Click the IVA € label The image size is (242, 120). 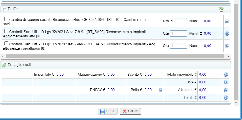click(x=192, y=82)
